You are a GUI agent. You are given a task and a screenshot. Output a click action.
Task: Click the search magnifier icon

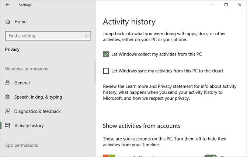(x=87, y=36)
